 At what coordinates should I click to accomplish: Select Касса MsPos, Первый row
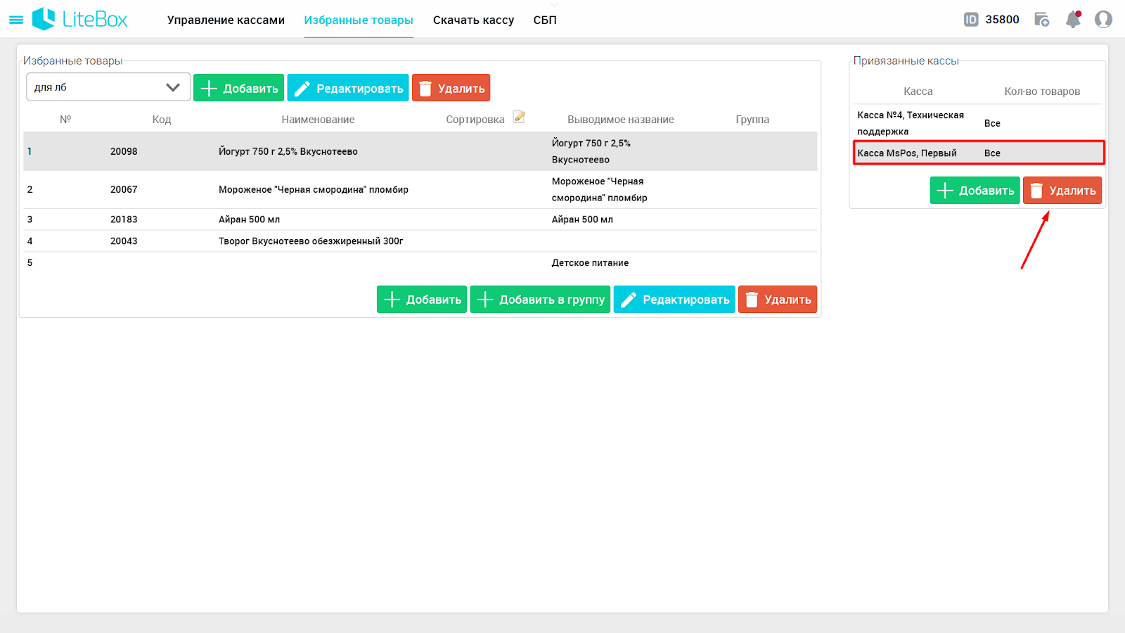pos(979,153)
